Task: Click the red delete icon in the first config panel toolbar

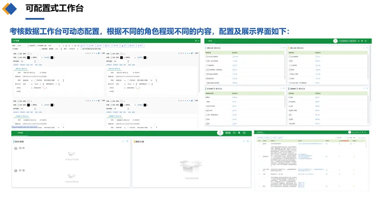Action: pyautogui.click(x=88, y=53)
